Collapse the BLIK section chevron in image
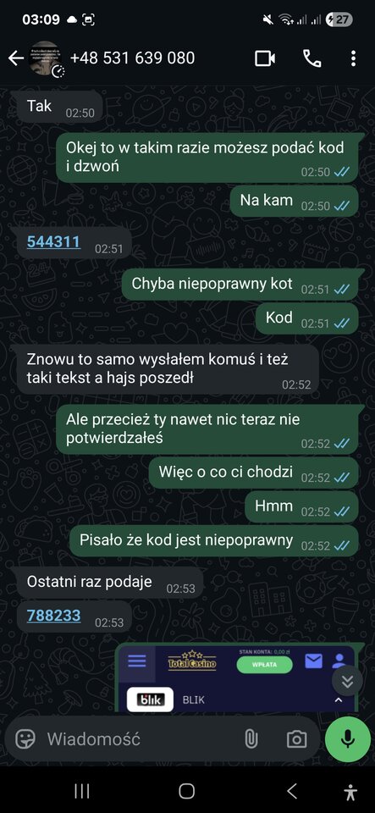The height and width of the screenshot is (813, 375). pyautogui.click(x=339, y=700)
